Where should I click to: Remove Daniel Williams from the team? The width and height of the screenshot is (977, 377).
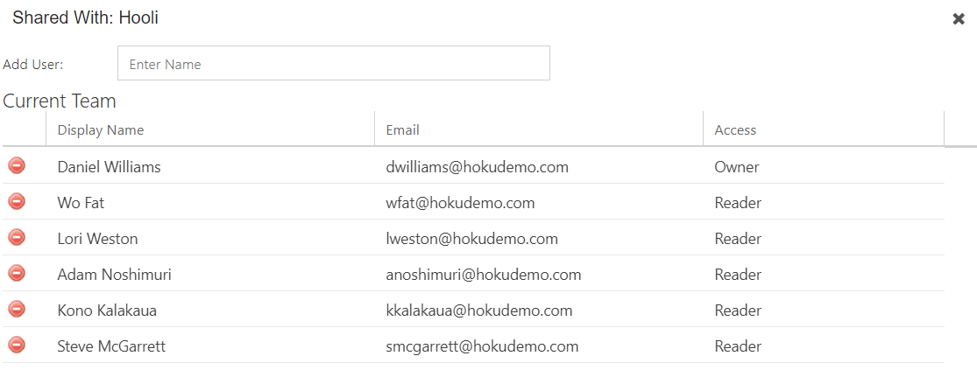point(17,165)
